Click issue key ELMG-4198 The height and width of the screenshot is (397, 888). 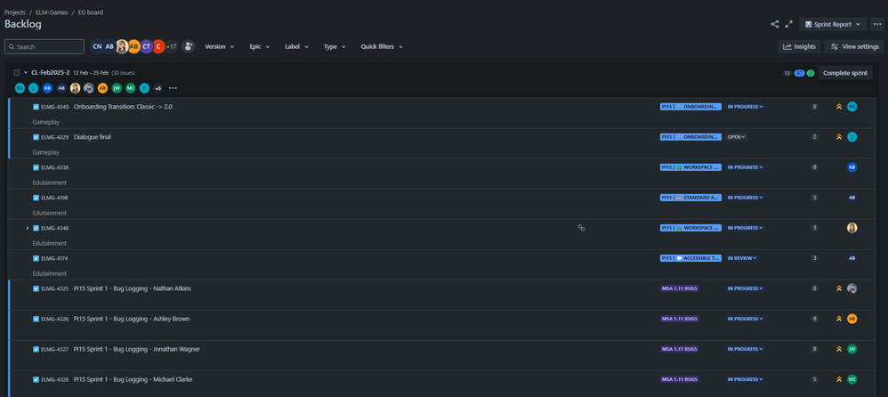[x=54, y=198]
